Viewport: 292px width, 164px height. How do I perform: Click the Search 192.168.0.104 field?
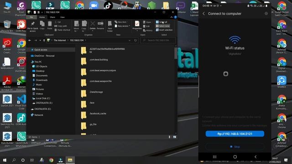click(x=158, y=41)
